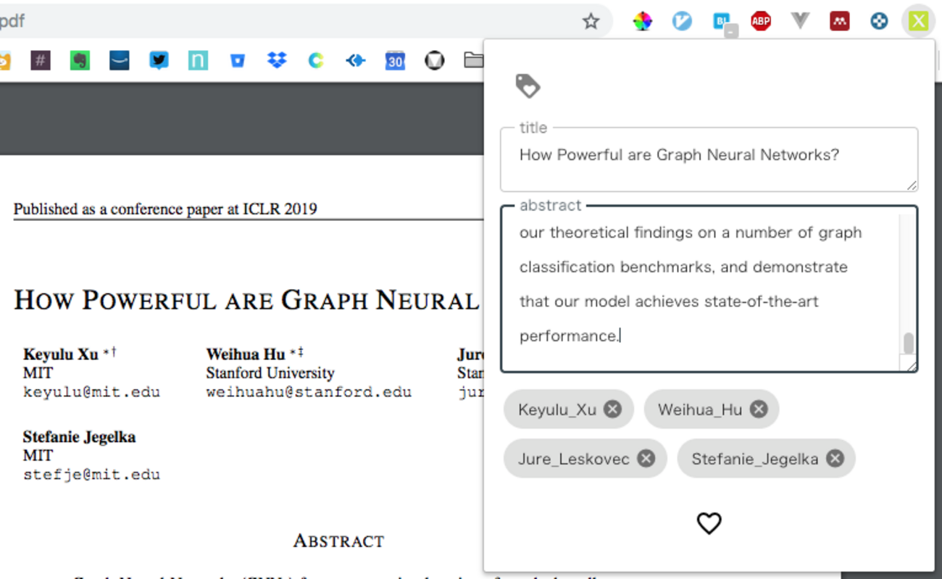Open the Google Calendar bookmark
This screenshot has height=579, width=942.
tap(395, 61)
